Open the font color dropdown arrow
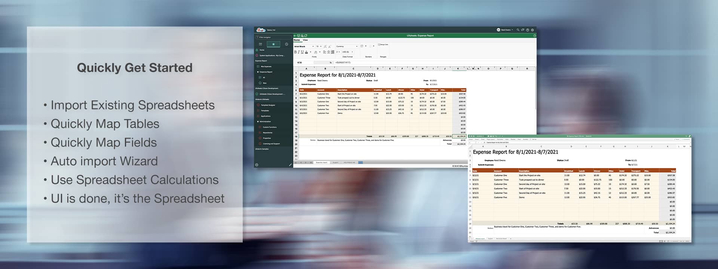This screenshot has height=269, width=718. (310, 52)
